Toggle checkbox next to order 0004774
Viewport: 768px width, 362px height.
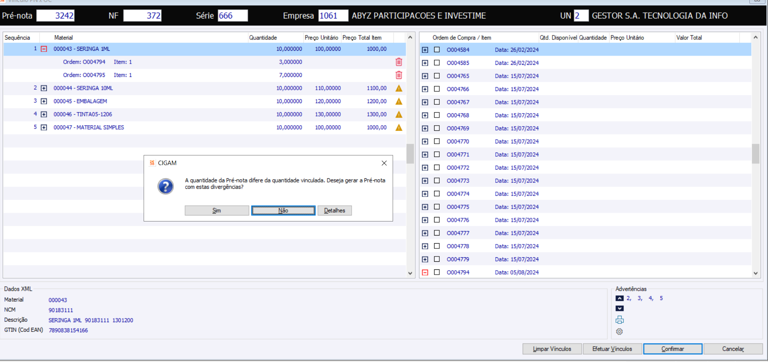(x=437, y=194)
